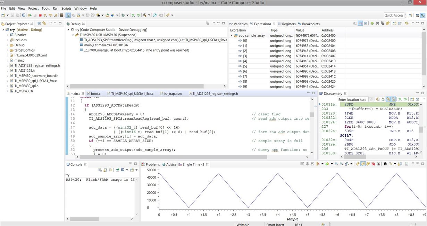Toggle the highlighted icon in graph toolbar

(363, 164)
